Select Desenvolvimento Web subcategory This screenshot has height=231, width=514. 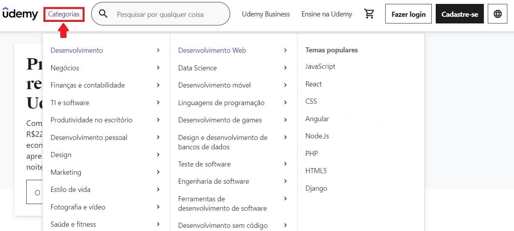tap(212, 50)
